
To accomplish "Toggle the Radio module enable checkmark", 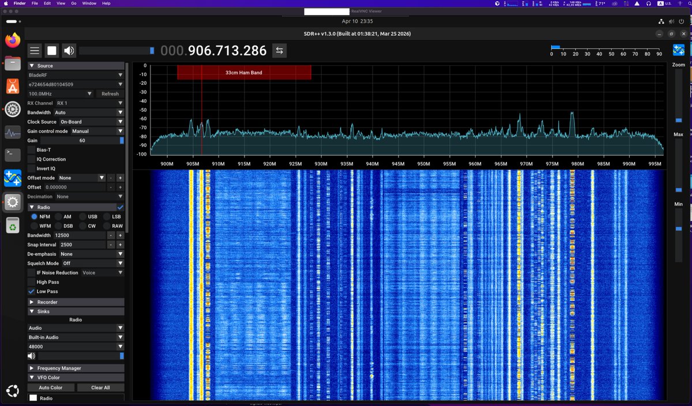I will pyautogui.click(x=121, y=207).
